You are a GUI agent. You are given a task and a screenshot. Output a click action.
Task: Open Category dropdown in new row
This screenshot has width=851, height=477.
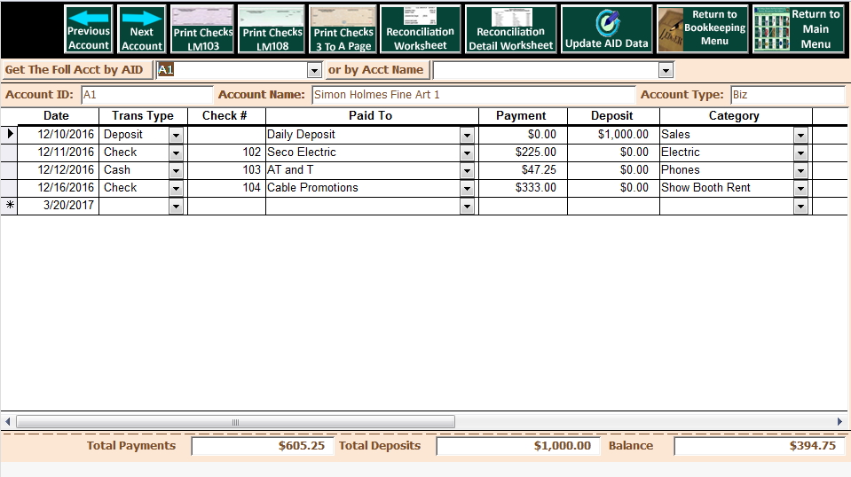pyautogui.click(x=800, y=207)
